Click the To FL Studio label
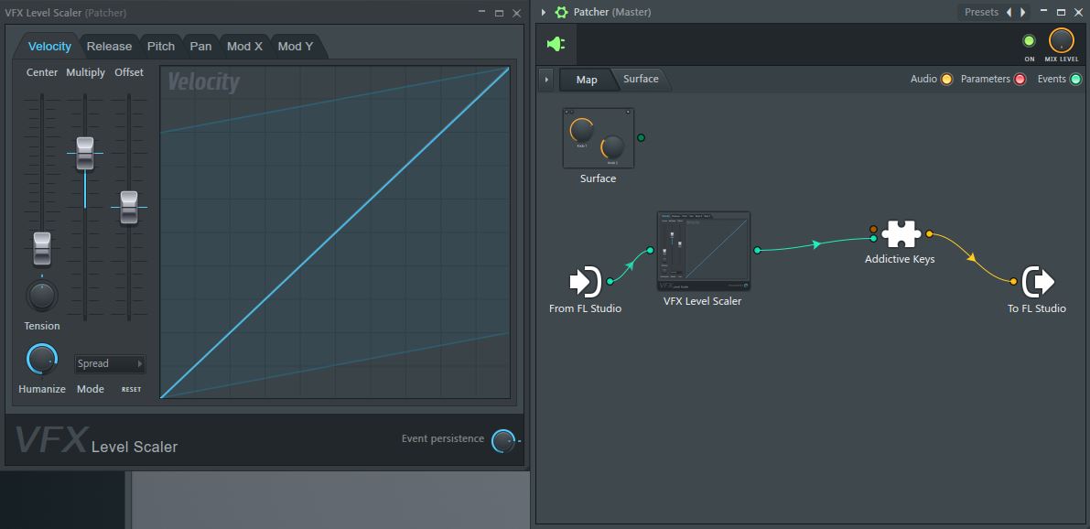This screenshot has width=1090, height=529. point(1037,308)
